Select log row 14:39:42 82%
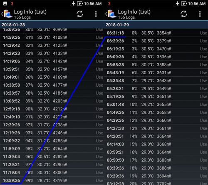Screen dimensions: 208x185 pyautogui.click(x=52, y=45)
